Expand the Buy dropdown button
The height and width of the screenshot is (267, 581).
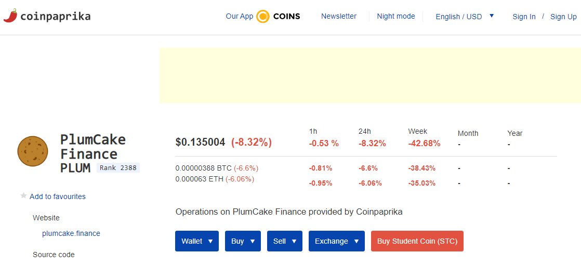pyautogui.click(x=243, y=241)
